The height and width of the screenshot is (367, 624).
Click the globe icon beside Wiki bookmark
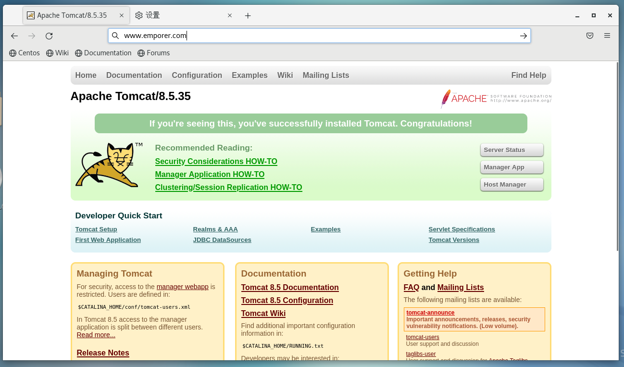click(50, 53)
